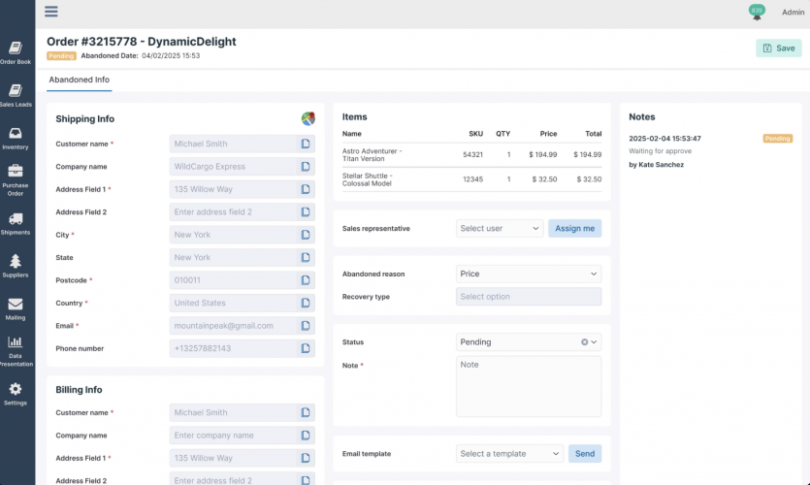Open Settings gear in sidebar
The width and height of the screenshot is (810, 485).
click(x=16, y=394)
